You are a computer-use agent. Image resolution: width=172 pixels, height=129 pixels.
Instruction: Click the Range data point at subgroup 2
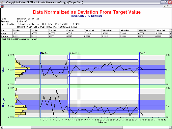(x=44, y=96)
